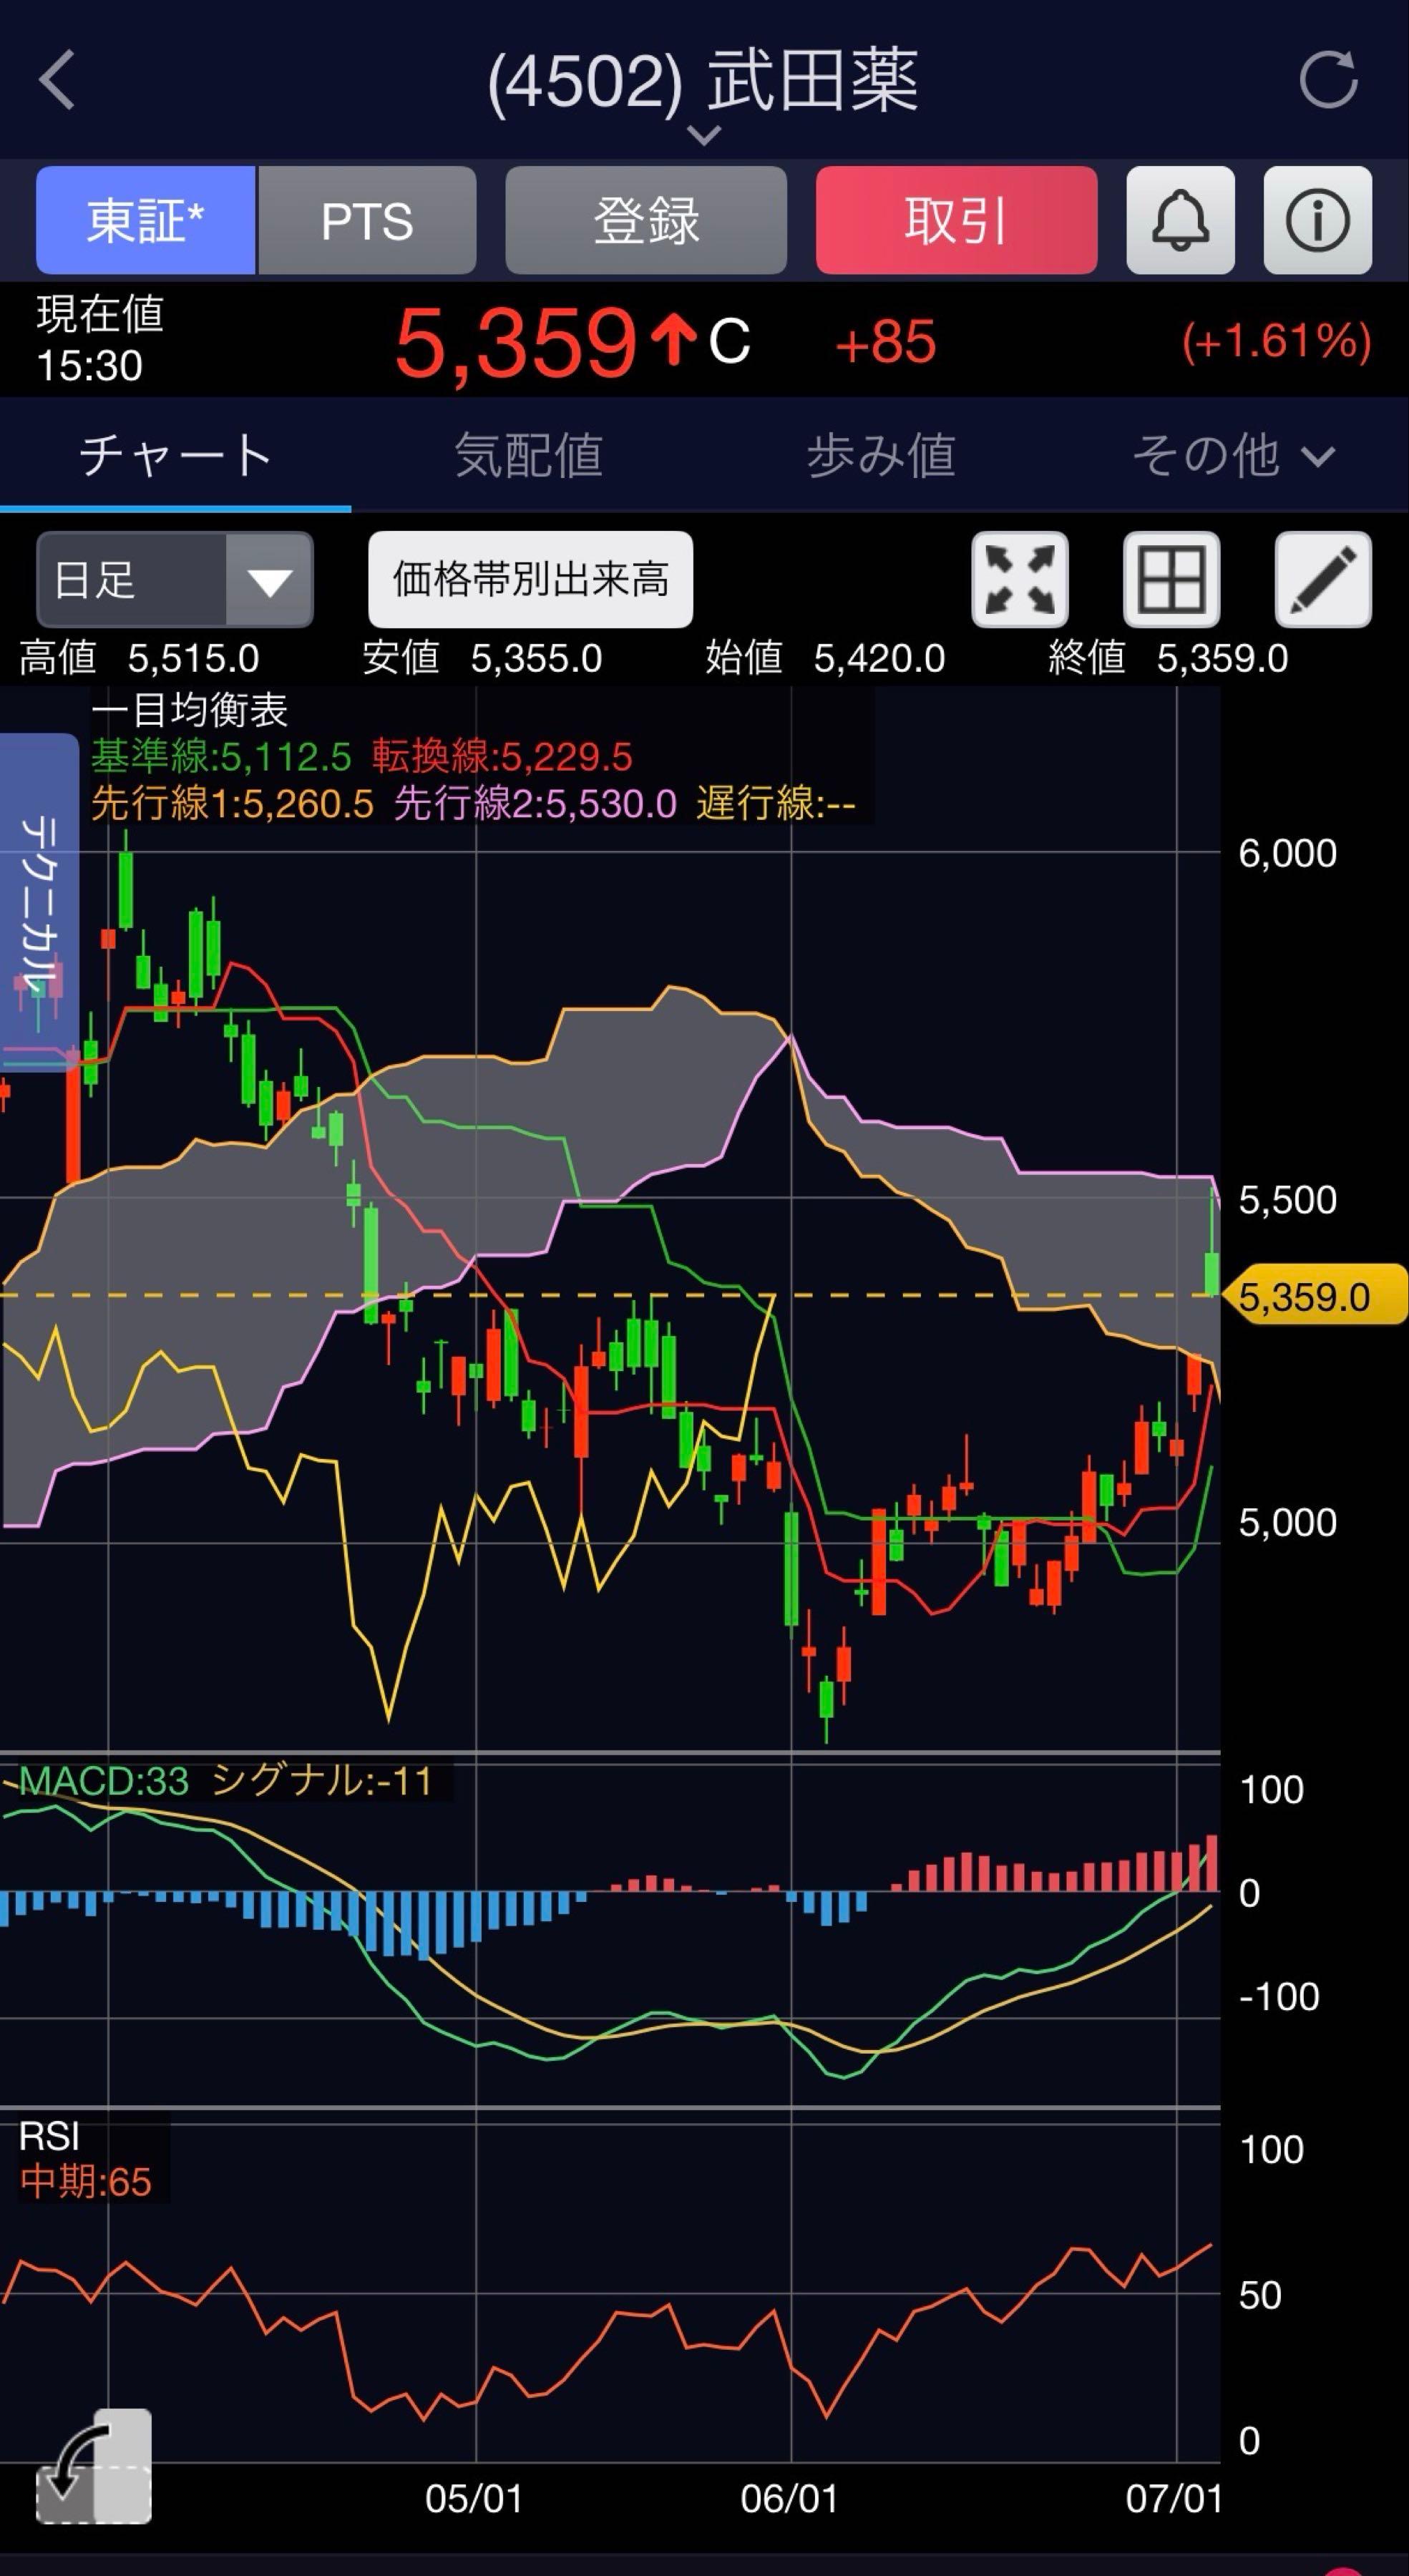Screen dimensions: 1409x2576
Task: Tap the 6,000 price axis label
Action: [x=1288, y=853]
